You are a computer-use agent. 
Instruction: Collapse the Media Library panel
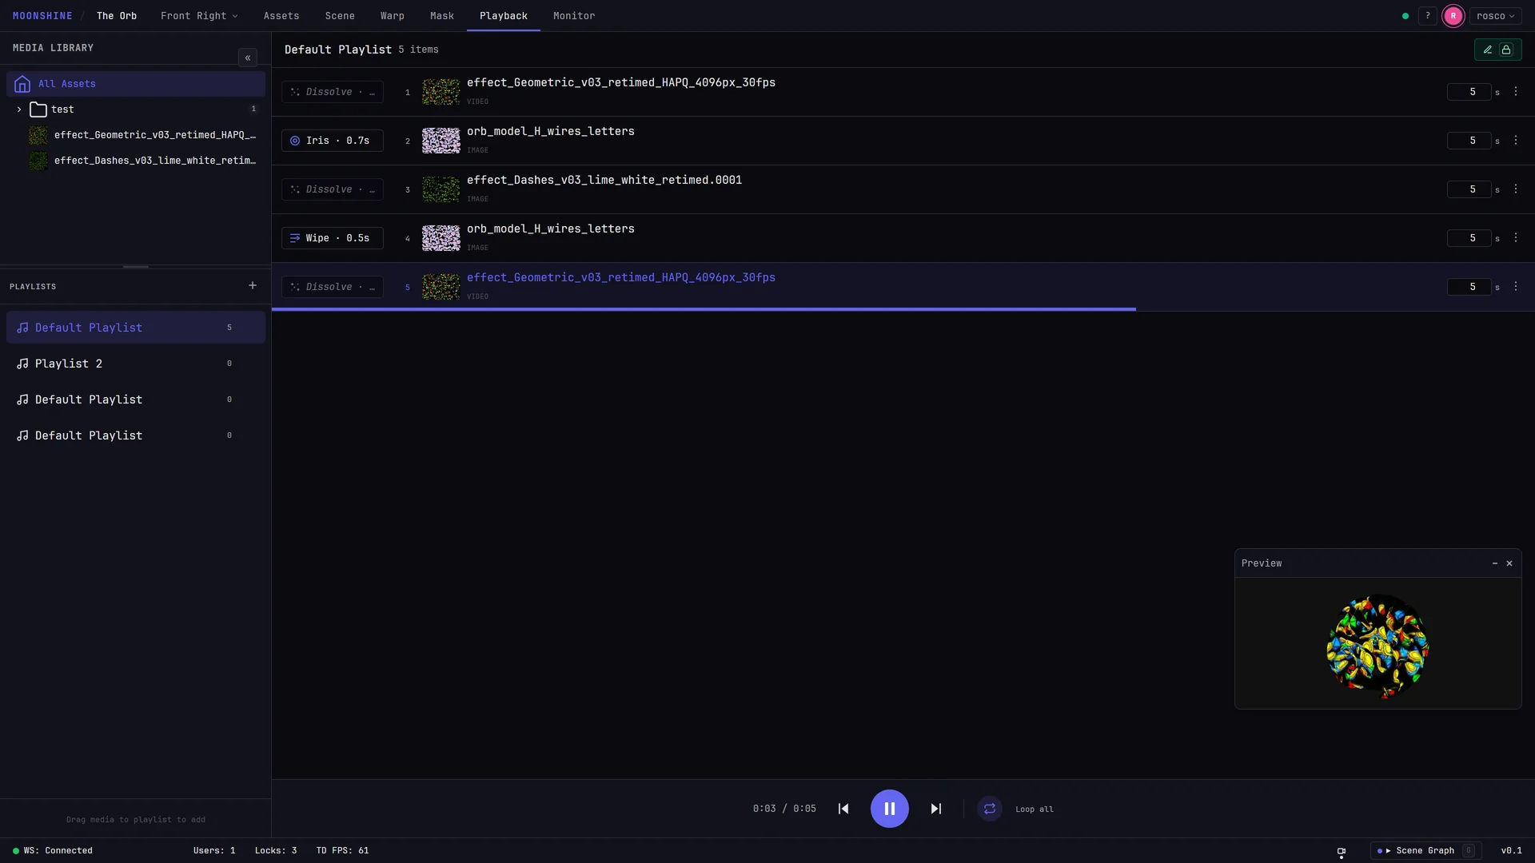click(248, 58)
